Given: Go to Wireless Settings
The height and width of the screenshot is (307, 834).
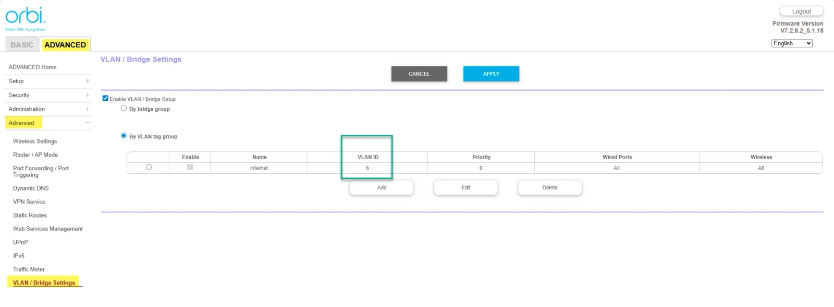Looking at the screenshot, I should tap(35, 142).
